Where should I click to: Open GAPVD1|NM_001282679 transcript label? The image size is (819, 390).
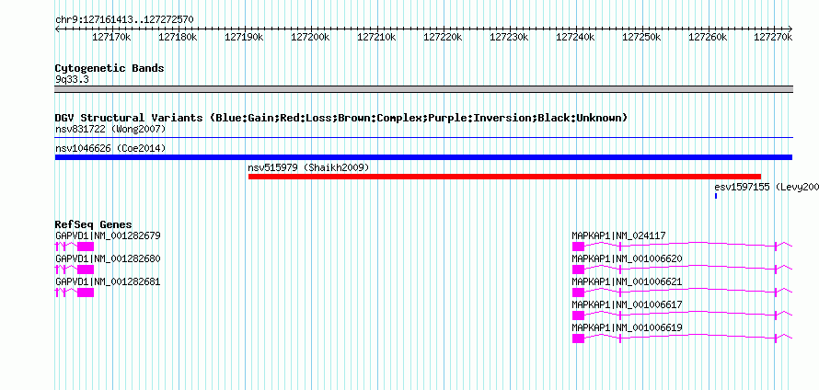[x=108, y=236]
